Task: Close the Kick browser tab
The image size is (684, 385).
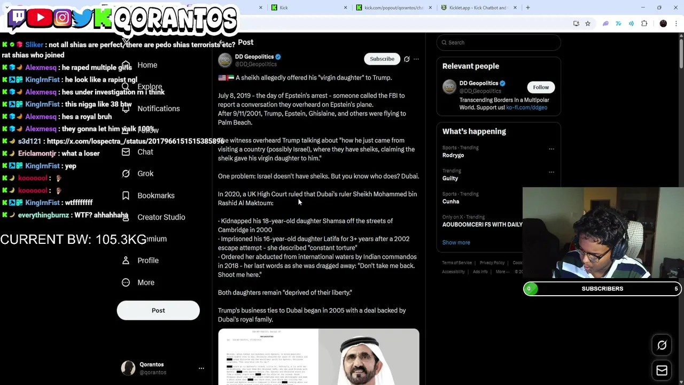Action: click(345, 7)
